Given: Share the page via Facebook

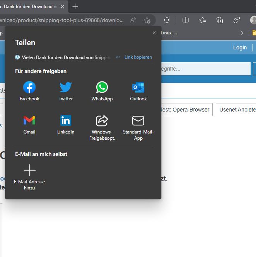Looking at the screenshot, I should click(29, 91).
